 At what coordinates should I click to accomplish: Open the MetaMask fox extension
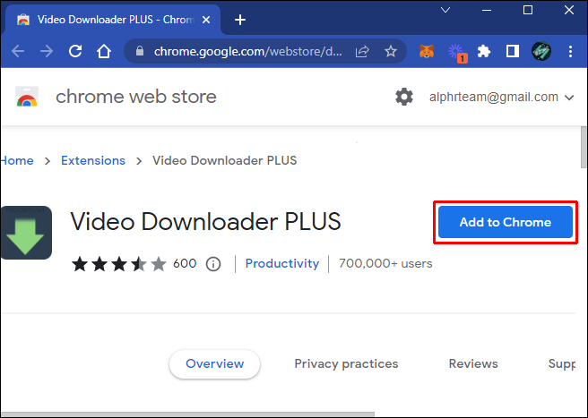pos(427,51)
